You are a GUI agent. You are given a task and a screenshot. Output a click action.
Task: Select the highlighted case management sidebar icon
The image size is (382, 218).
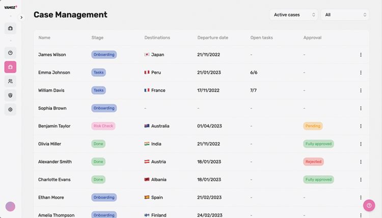click(10, 67)
